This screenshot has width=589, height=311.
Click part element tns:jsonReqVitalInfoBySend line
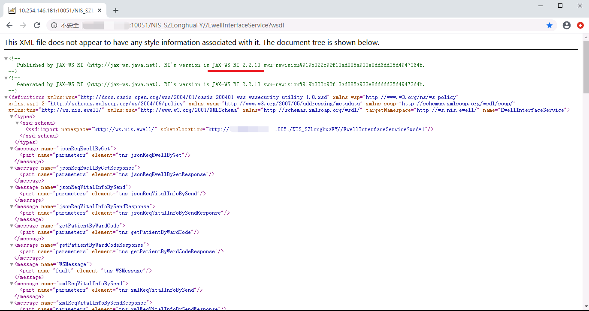[113, 194]
